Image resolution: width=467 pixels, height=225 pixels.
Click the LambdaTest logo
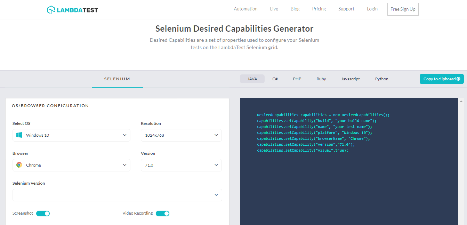pos(72,9)
